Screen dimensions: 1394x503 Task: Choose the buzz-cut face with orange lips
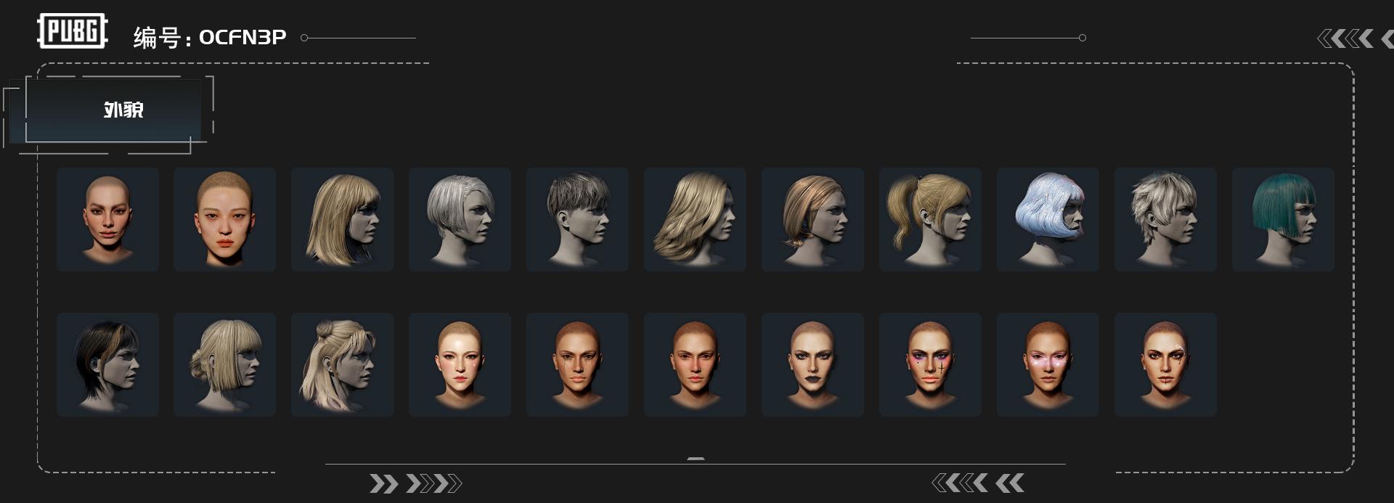pyautogui.click(x=224, y=219)
